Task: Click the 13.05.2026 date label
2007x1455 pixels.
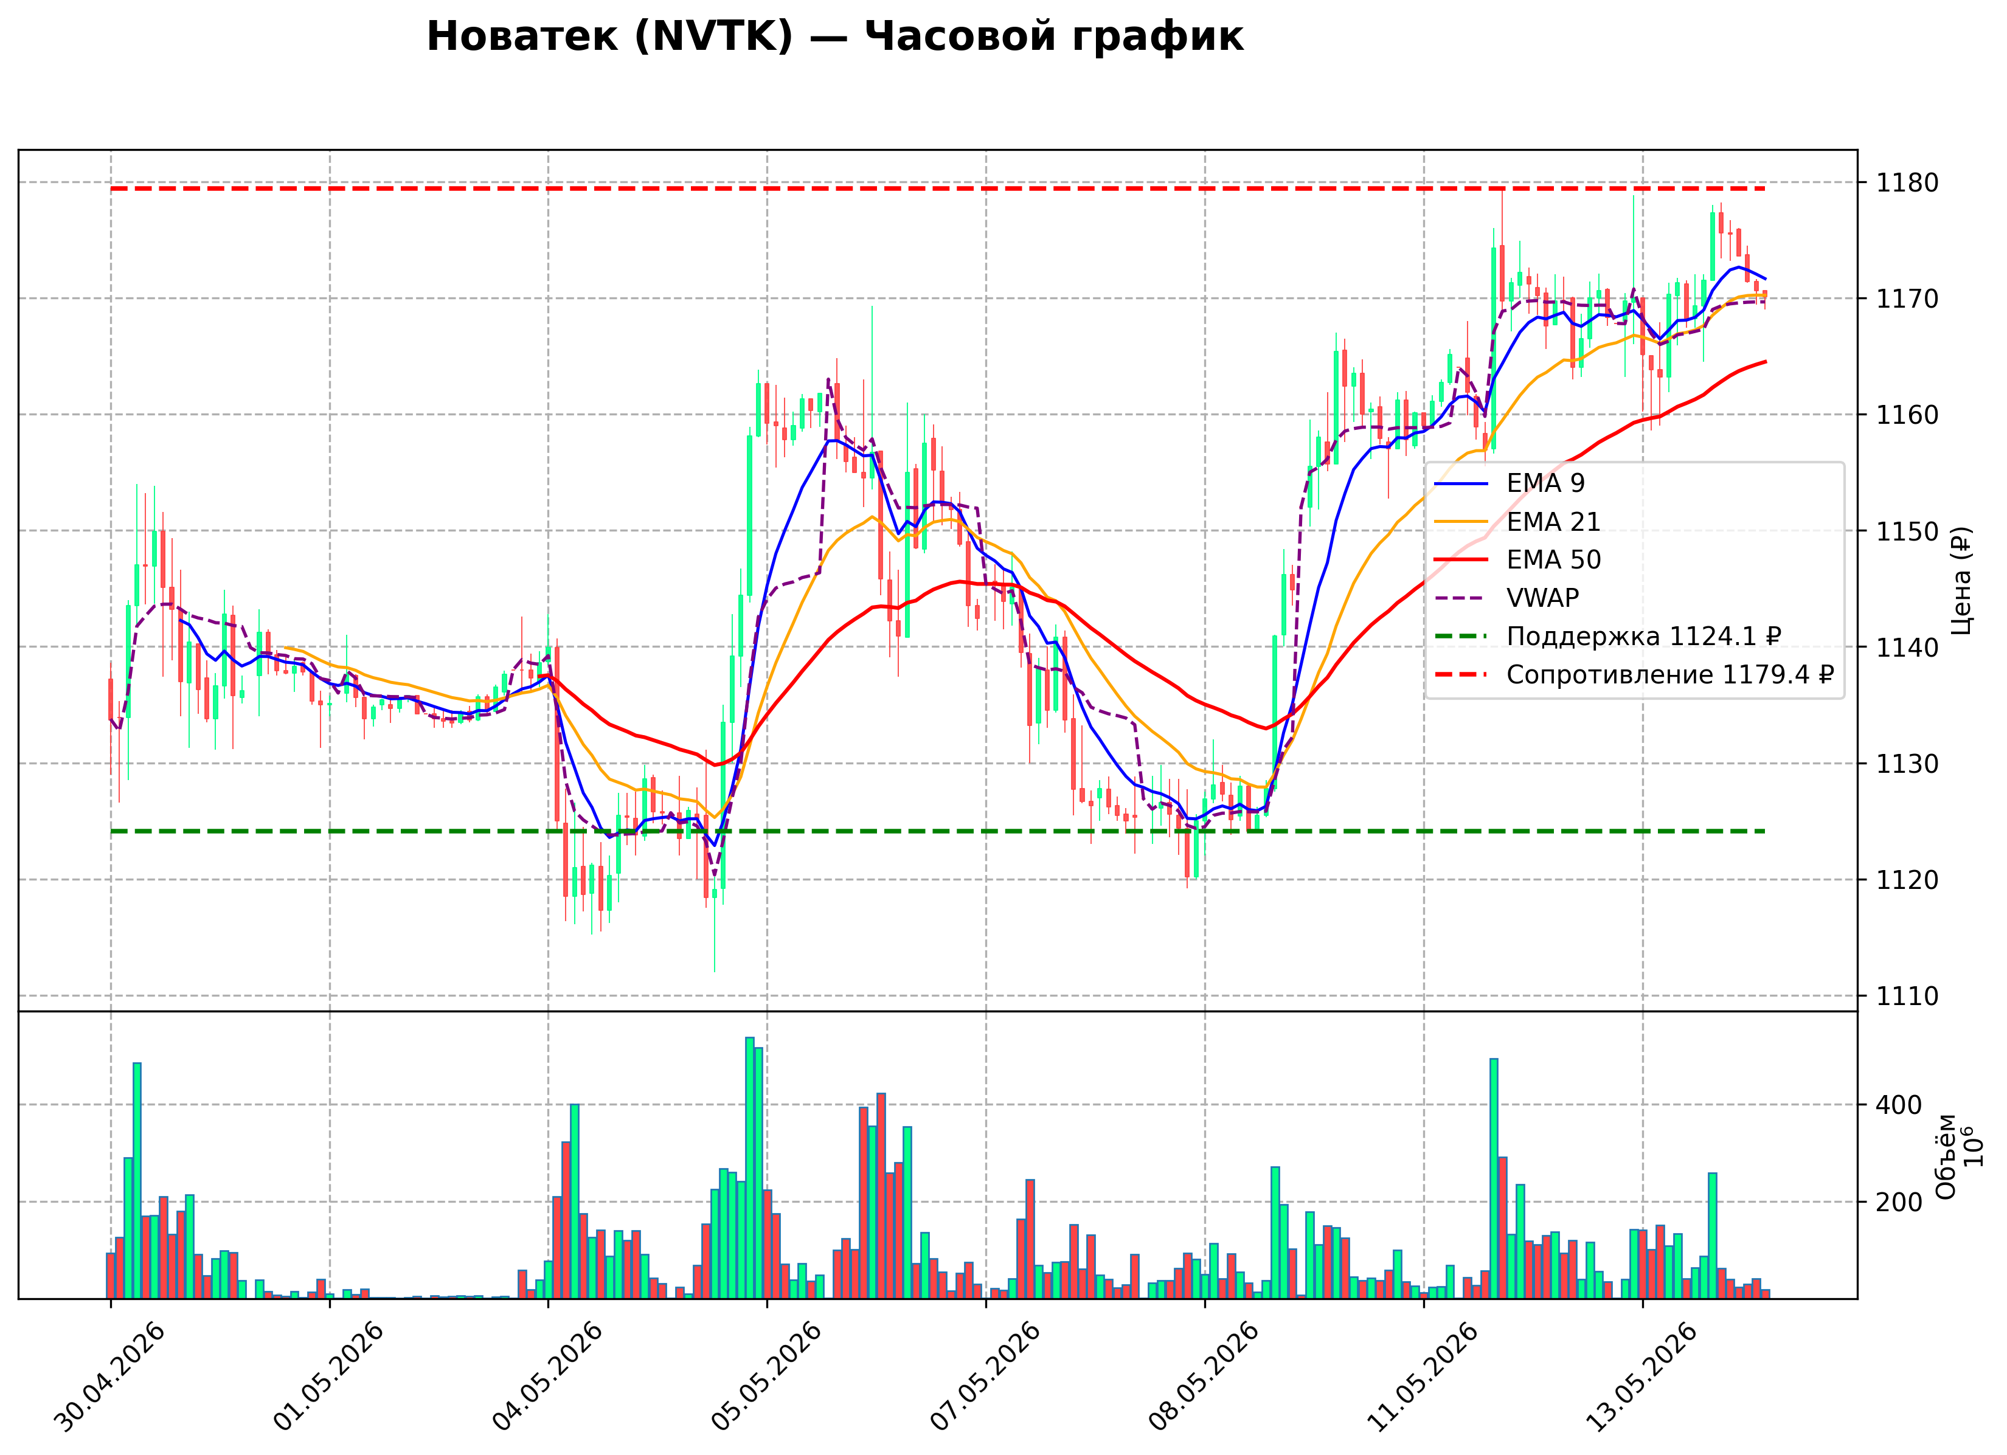Action: pos(1643,1378)
